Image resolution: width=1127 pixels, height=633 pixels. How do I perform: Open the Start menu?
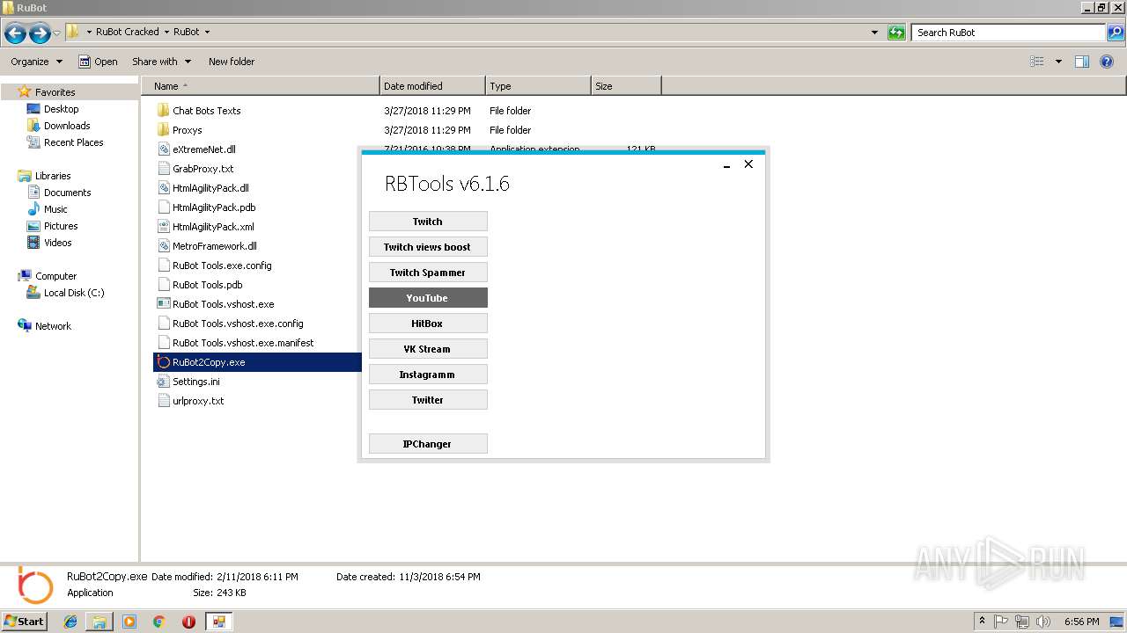(25, 621)
